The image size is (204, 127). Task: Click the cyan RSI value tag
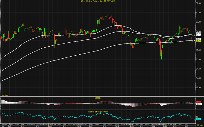pos(198,119)
